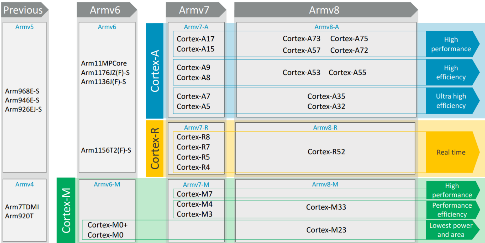Click the "Armv8-A" architecture label
Viewport: 485px width, 243px height.
pos(327,27)
